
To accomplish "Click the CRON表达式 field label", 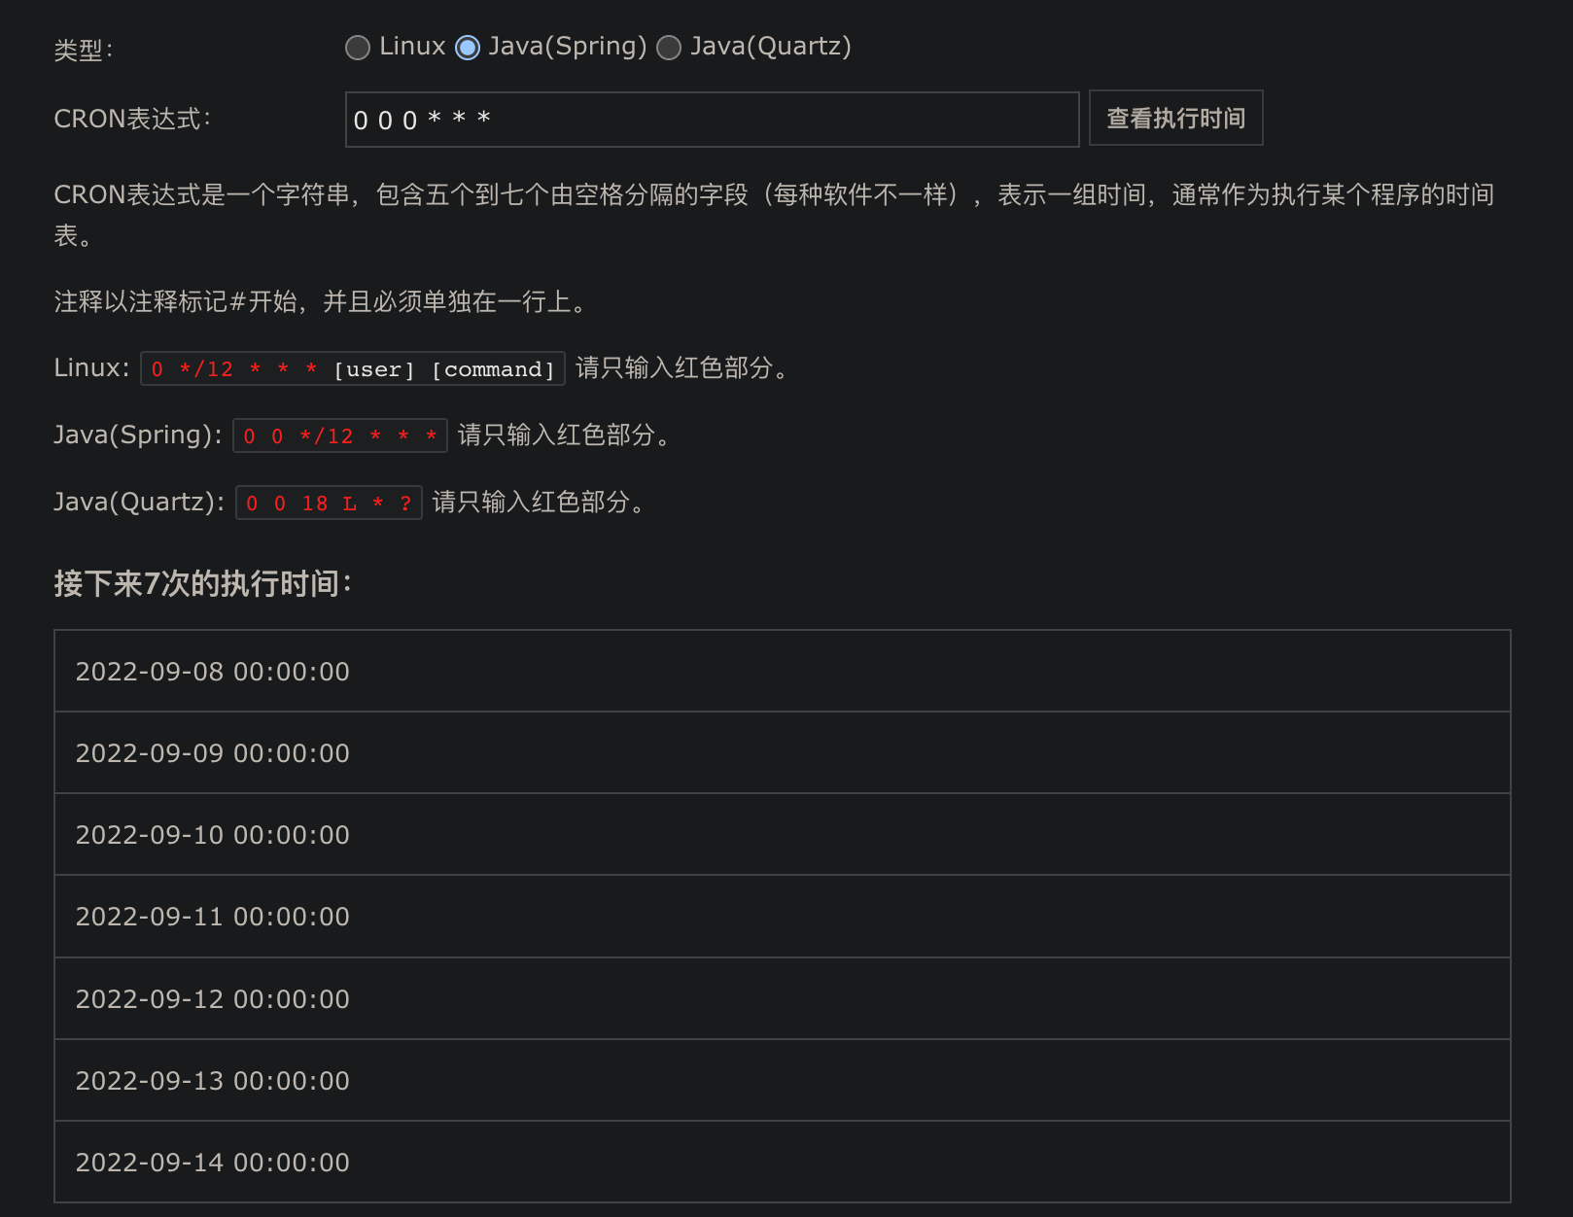I will pos(132,119).
